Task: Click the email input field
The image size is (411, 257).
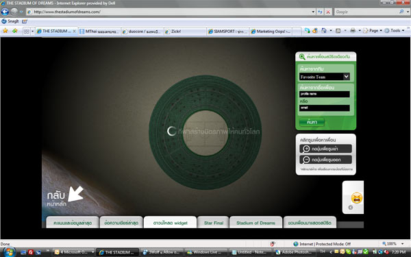Action: (x=325, y=108)
